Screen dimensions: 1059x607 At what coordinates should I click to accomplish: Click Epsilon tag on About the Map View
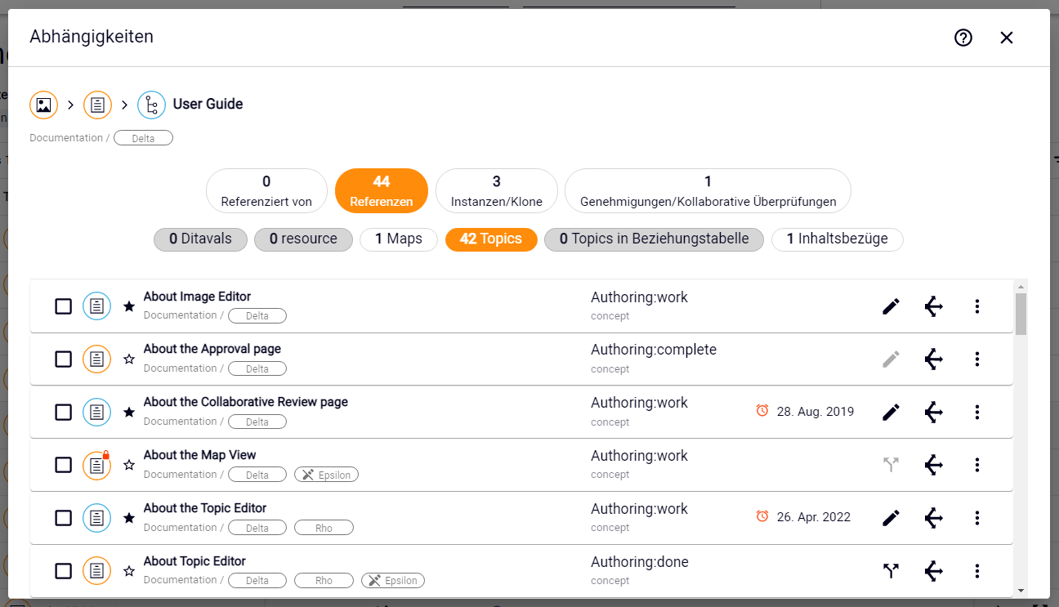[x=326, y=475]
